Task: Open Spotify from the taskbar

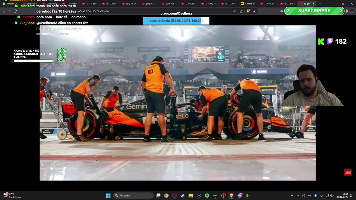Action: coord(207,196)
